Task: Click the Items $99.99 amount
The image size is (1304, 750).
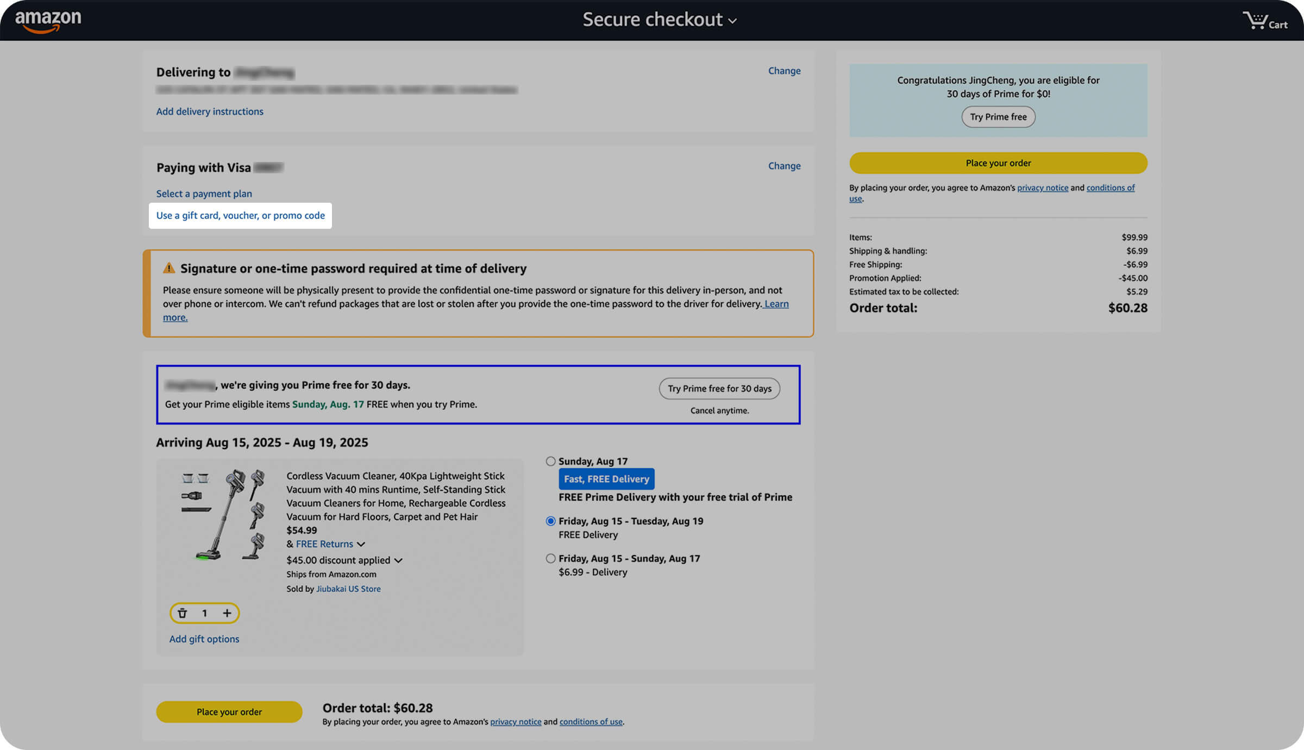Action: point(1134,237)
